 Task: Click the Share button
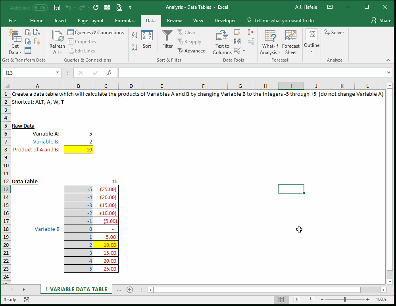pos(381,21)
